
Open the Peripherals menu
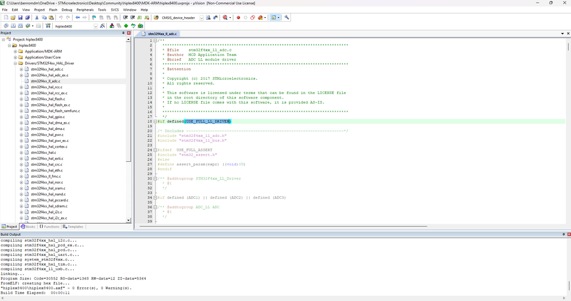[85, 10]
